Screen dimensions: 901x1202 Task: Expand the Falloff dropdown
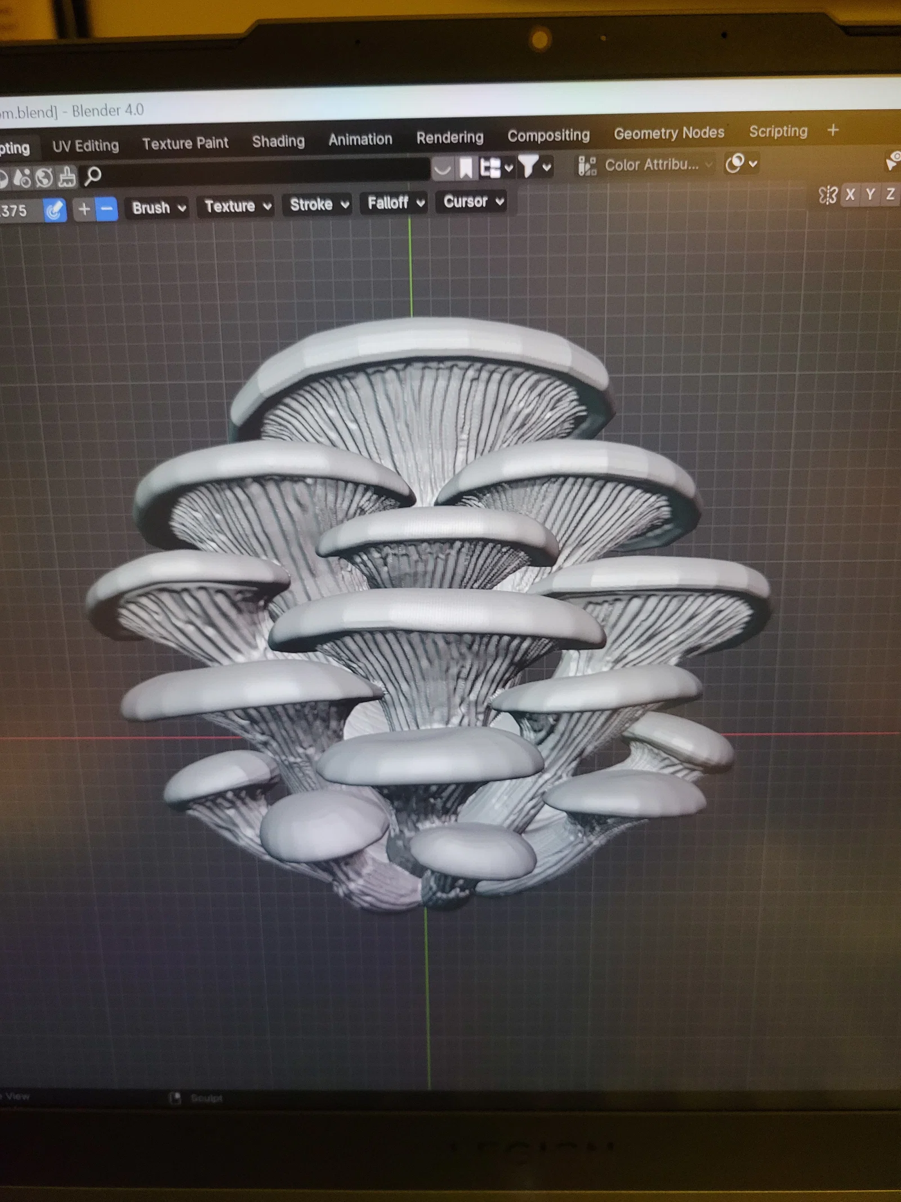395,202
